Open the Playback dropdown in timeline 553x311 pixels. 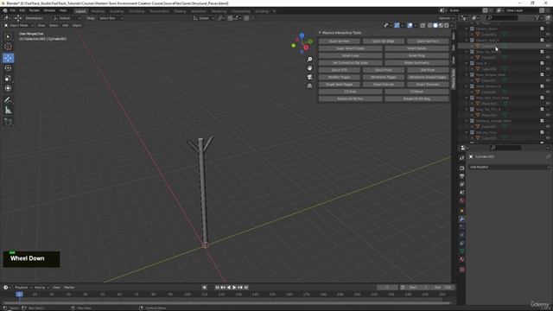click(x=23, y=288)
